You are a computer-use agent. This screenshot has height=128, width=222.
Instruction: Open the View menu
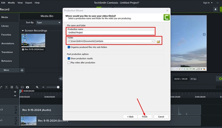click(x=20, y=3)
